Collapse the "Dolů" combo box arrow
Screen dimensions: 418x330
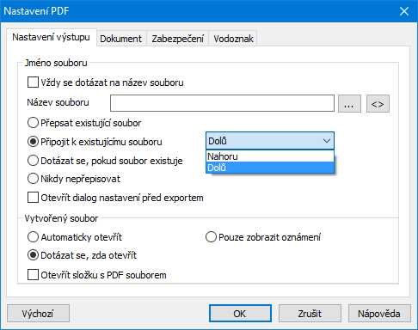pyautogui.click(x=327, y=141)
